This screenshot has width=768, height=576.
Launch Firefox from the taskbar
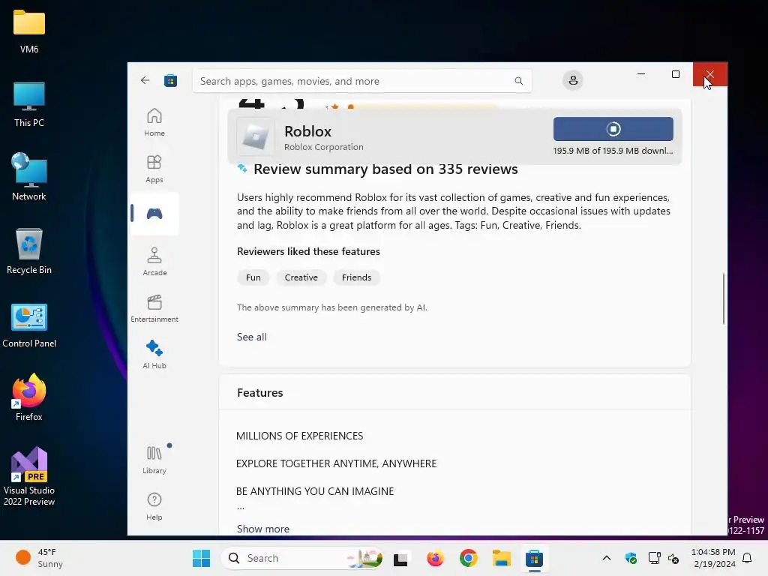435,558
